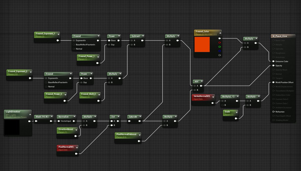Click the Fresnel_Exponent_1 output pin
301x171 pixels.
pos(58,40)
